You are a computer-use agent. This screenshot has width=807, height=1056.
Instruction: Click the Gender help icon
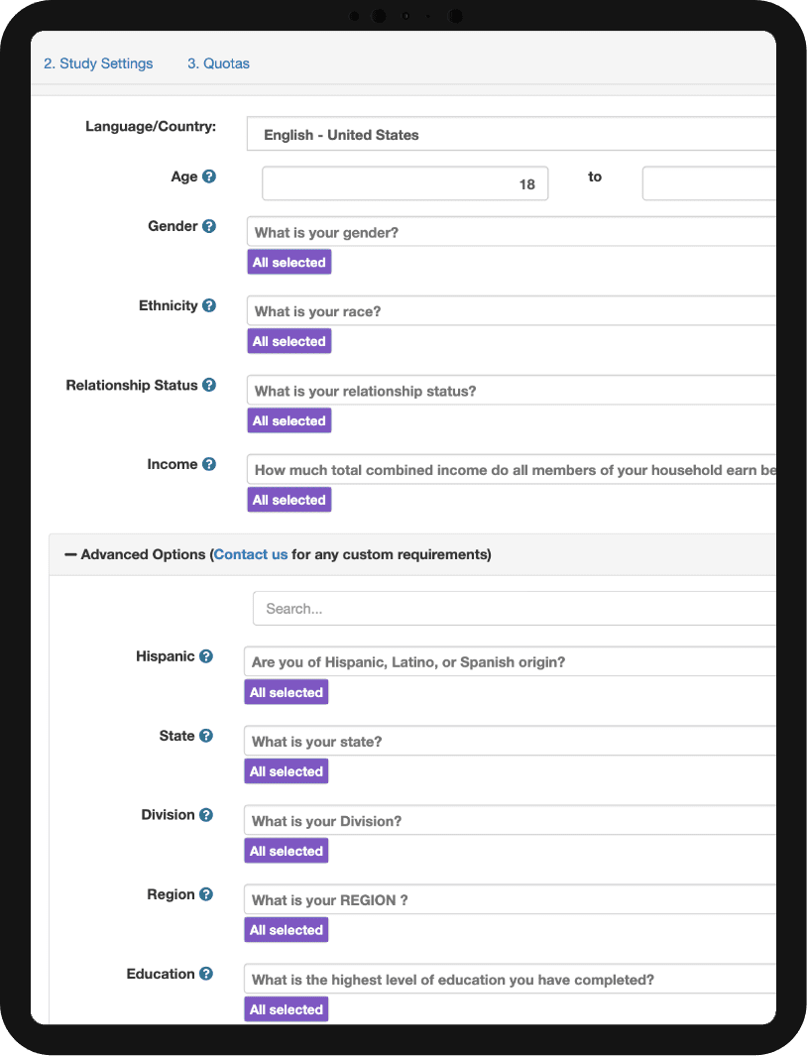click(x=210, y=225)
